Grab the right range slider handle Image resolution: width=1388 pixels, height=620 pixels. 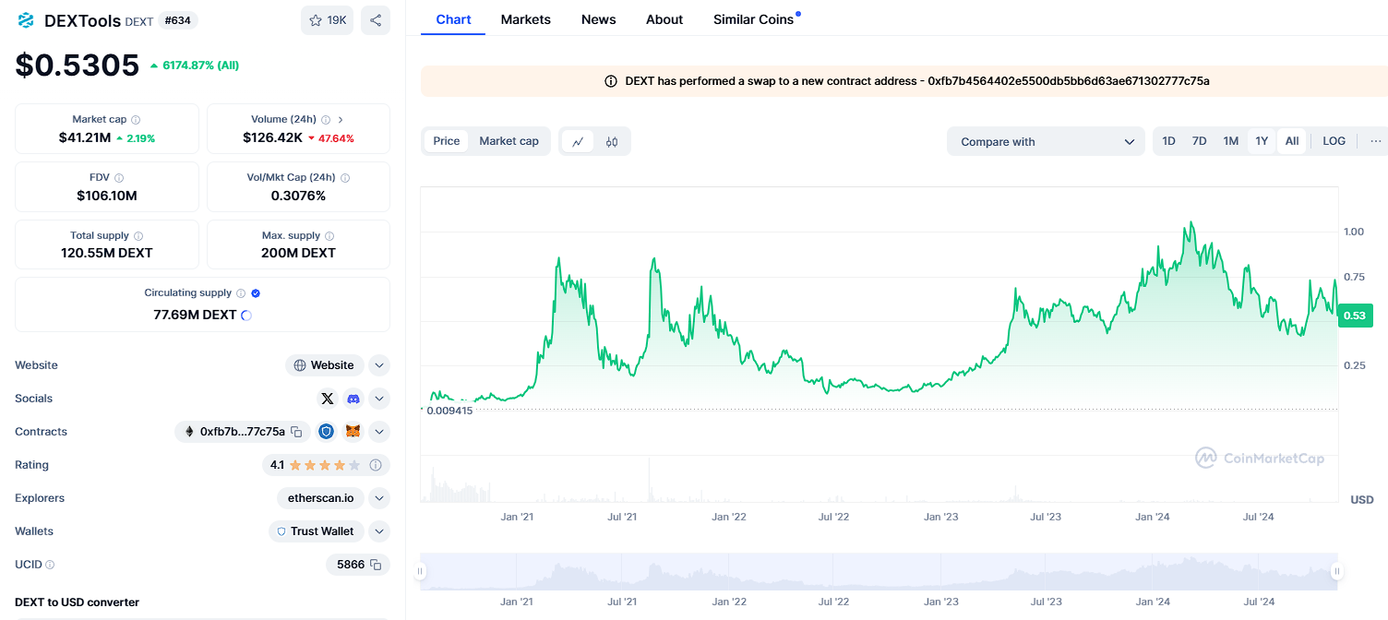(1336, 572)
